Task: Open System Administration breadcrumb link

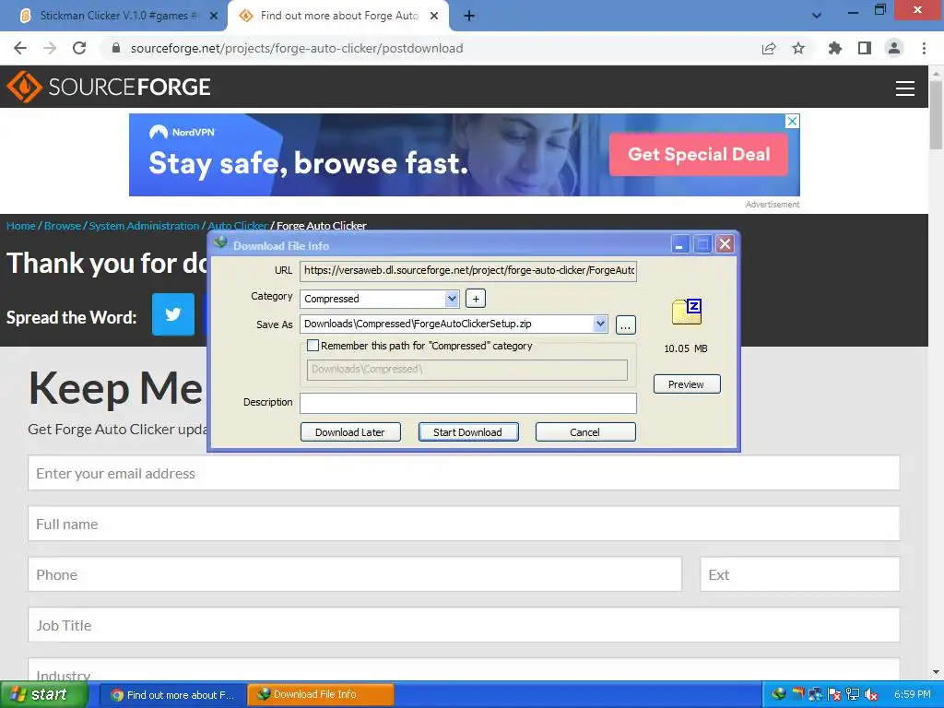Action: coord(144,226)
